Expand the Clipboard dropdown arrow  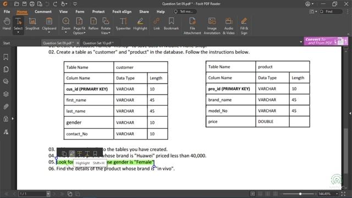coord(49,32)
